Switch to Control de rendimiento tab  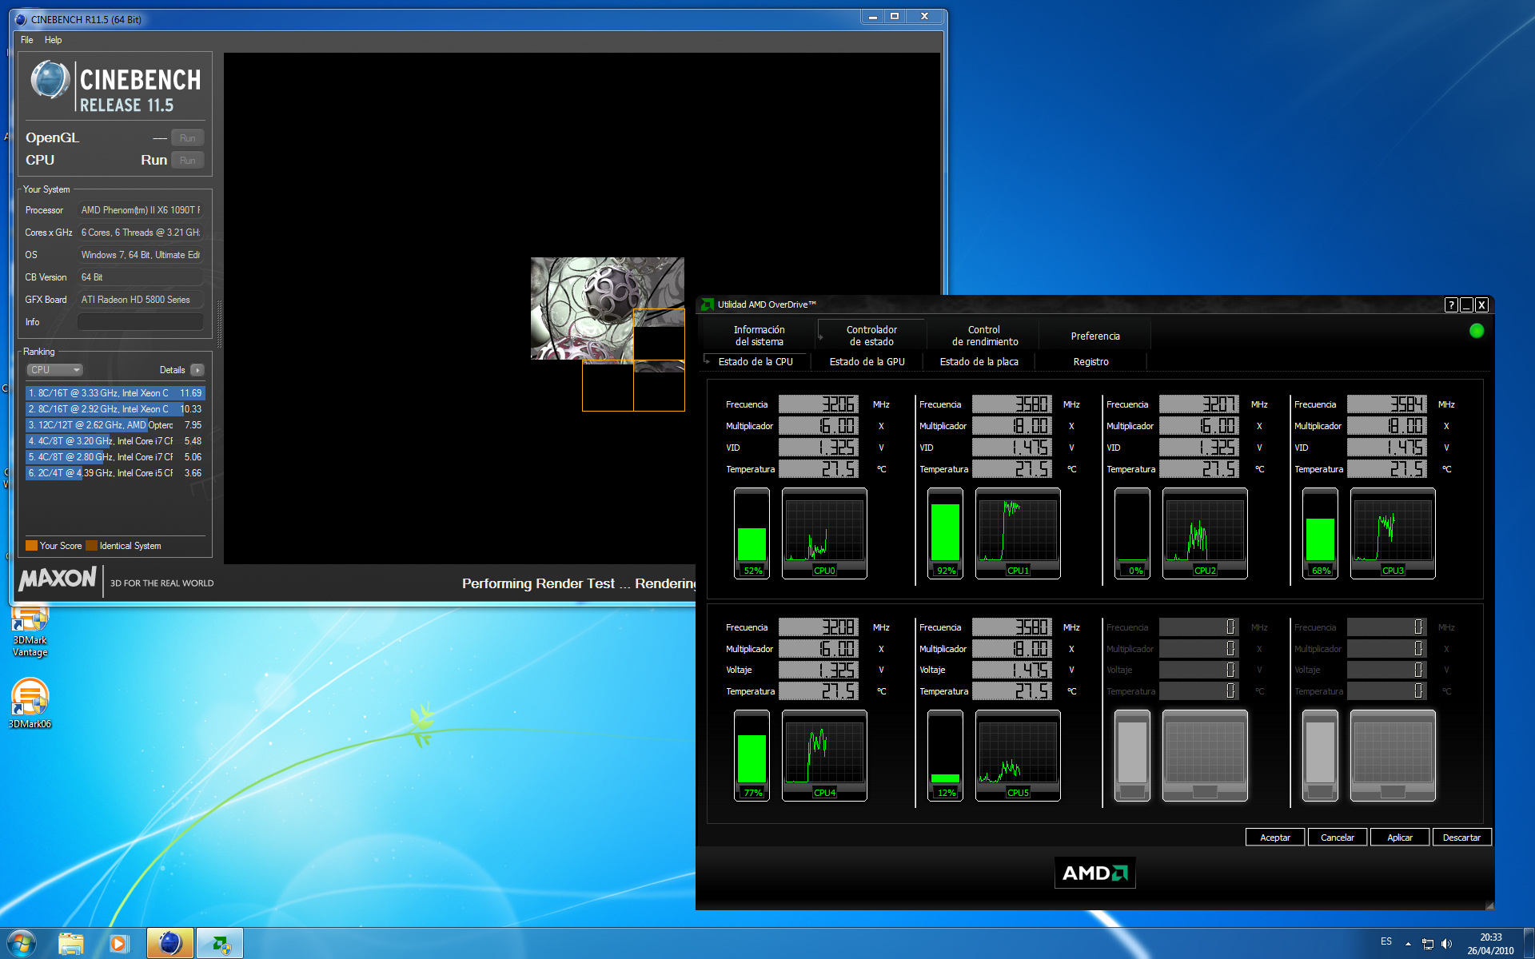(x=984, y=336)
